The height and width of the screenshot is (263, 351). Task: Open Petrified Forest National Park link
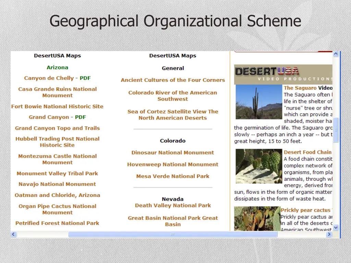pyautogui.click(x=57, y=223)
